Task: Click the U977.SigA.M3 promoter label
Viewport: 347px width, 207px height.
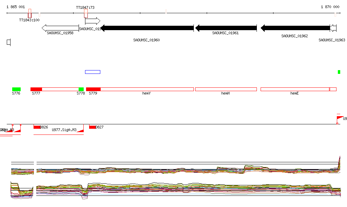Action: pyautogui.click(x=64, y=130)
